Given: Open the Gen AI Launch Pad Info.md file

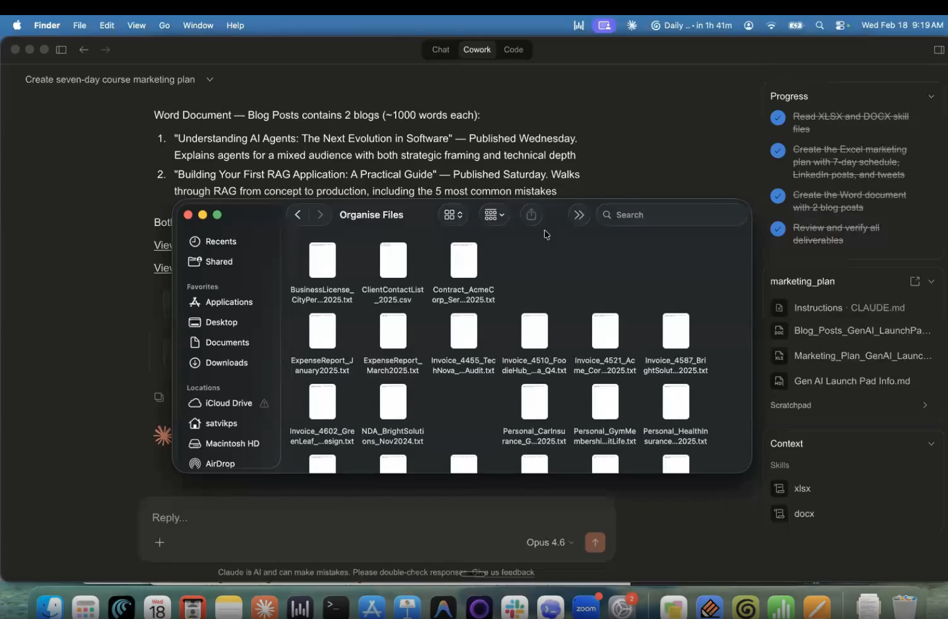Looking at the screenshot, I should tap(851, 381).
